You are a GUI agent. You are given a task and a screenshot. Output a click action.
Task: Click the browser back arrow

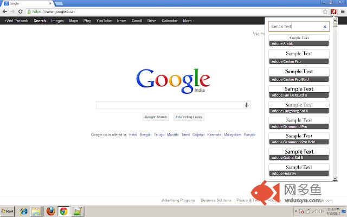click(x=5, y=11)
